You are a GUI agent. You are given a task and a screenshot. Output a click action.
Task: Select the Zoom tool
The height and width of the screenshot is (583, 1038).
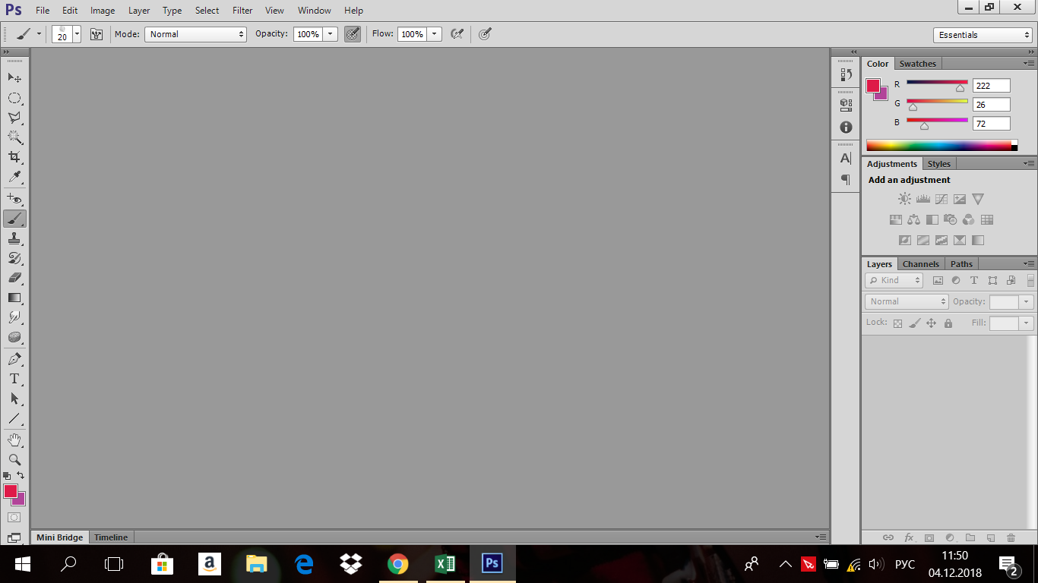[14, 459]
